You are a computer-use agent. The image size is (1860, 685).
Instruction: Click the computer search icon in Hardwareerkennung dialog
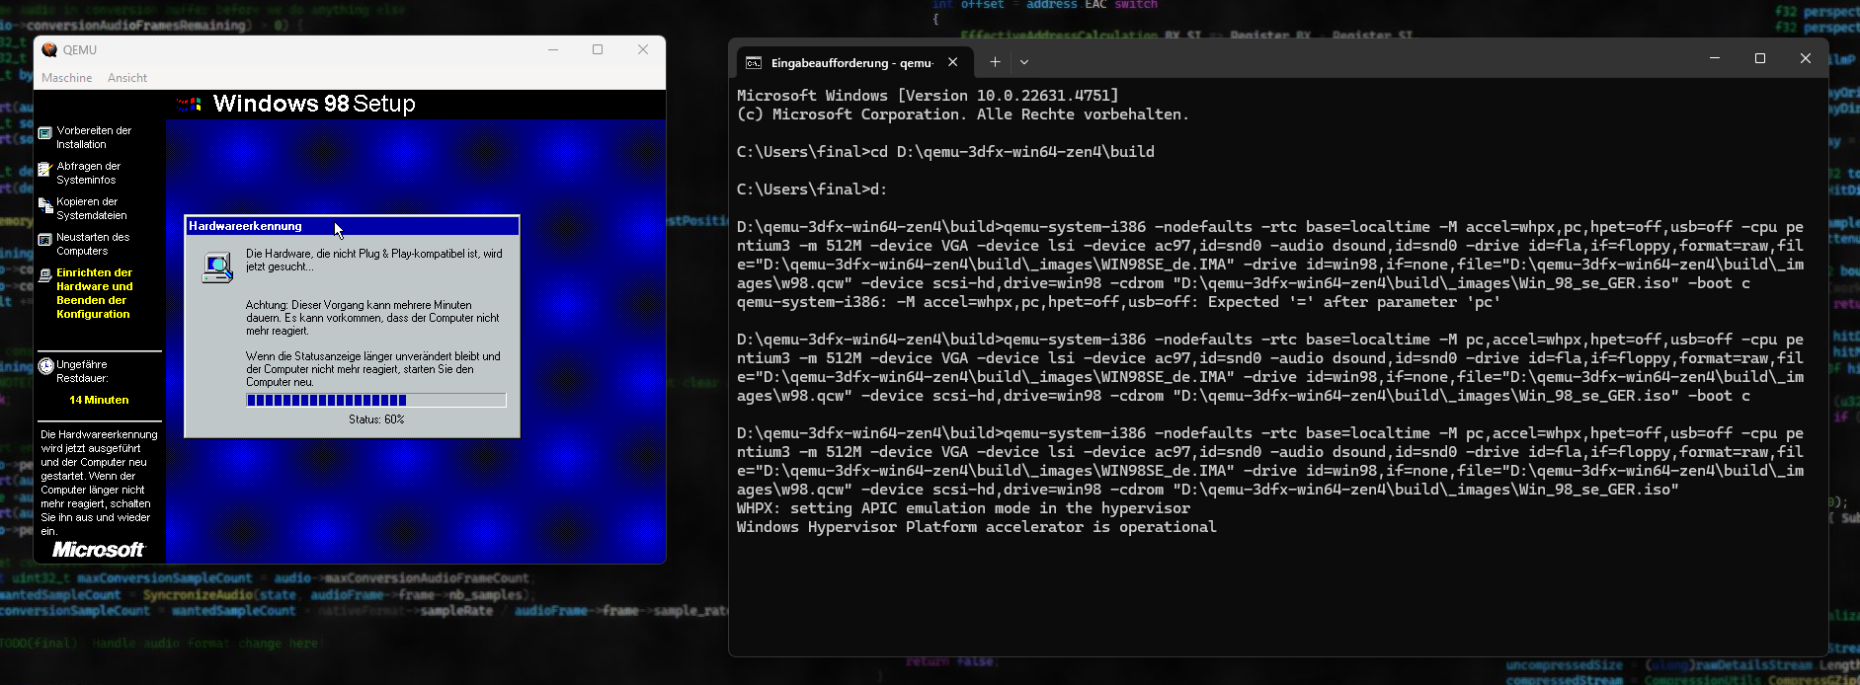[x=217, y=267]
